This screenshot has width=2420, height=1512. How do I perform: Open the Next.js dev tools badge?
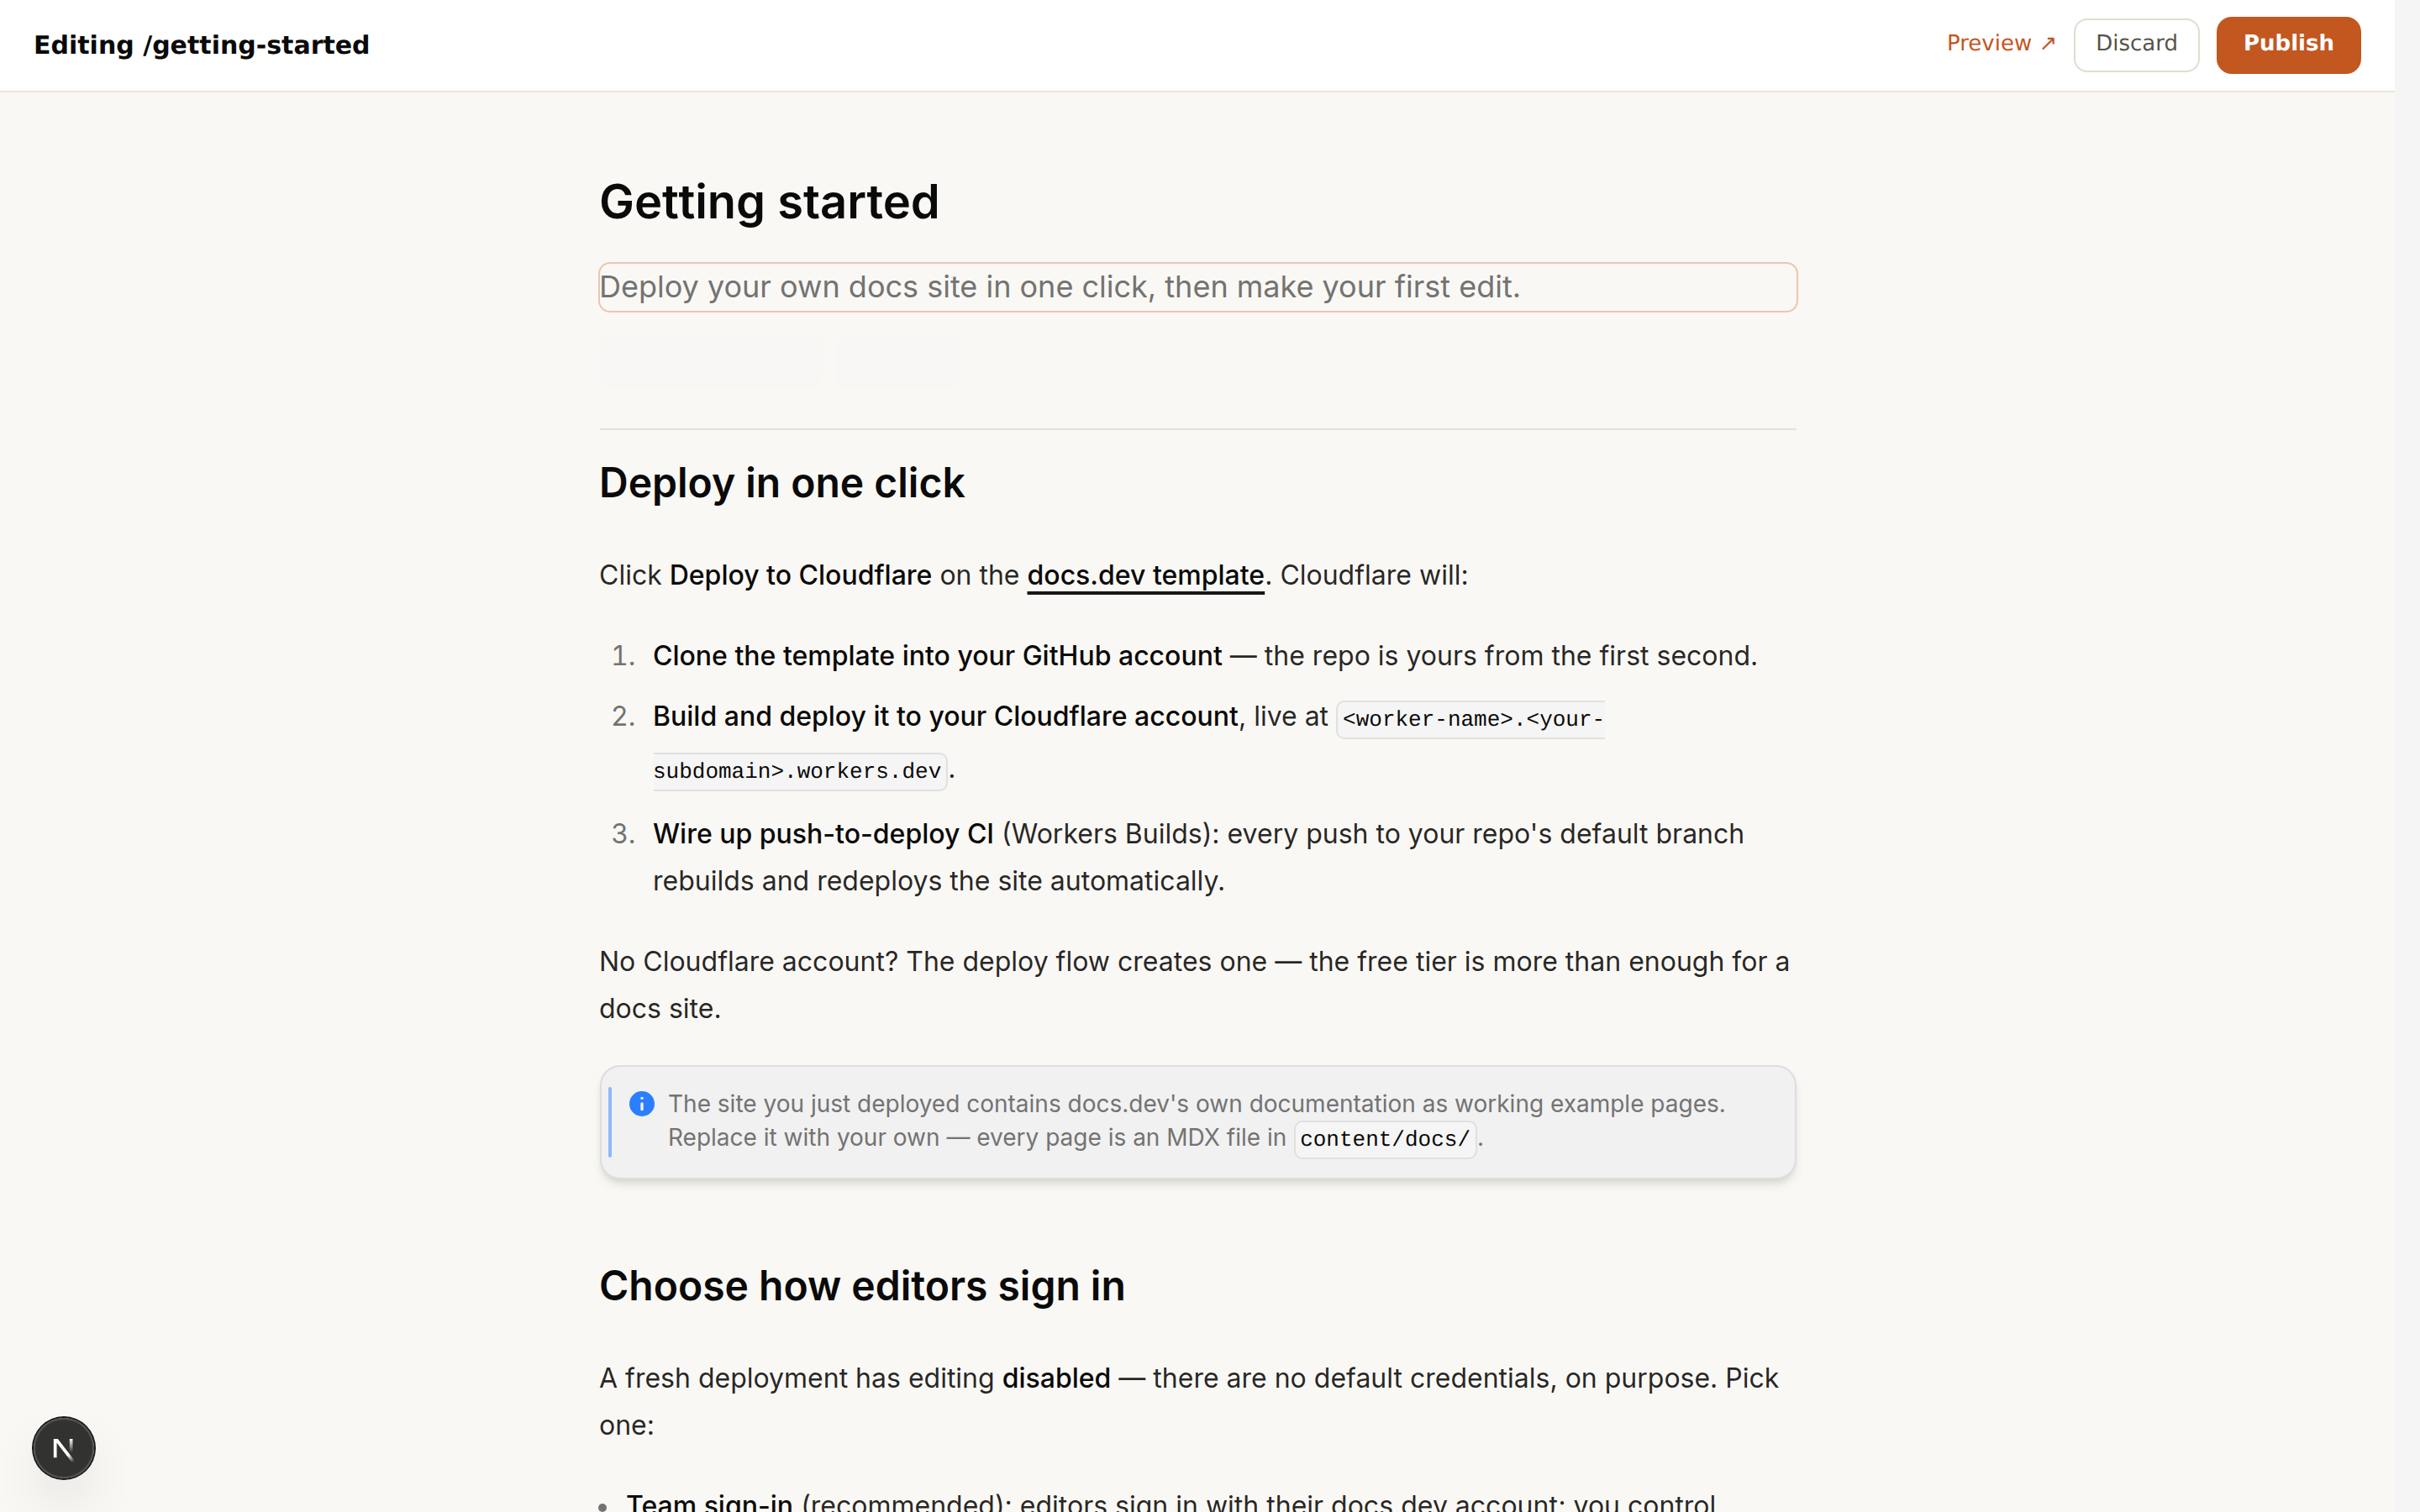(63, 1447)
